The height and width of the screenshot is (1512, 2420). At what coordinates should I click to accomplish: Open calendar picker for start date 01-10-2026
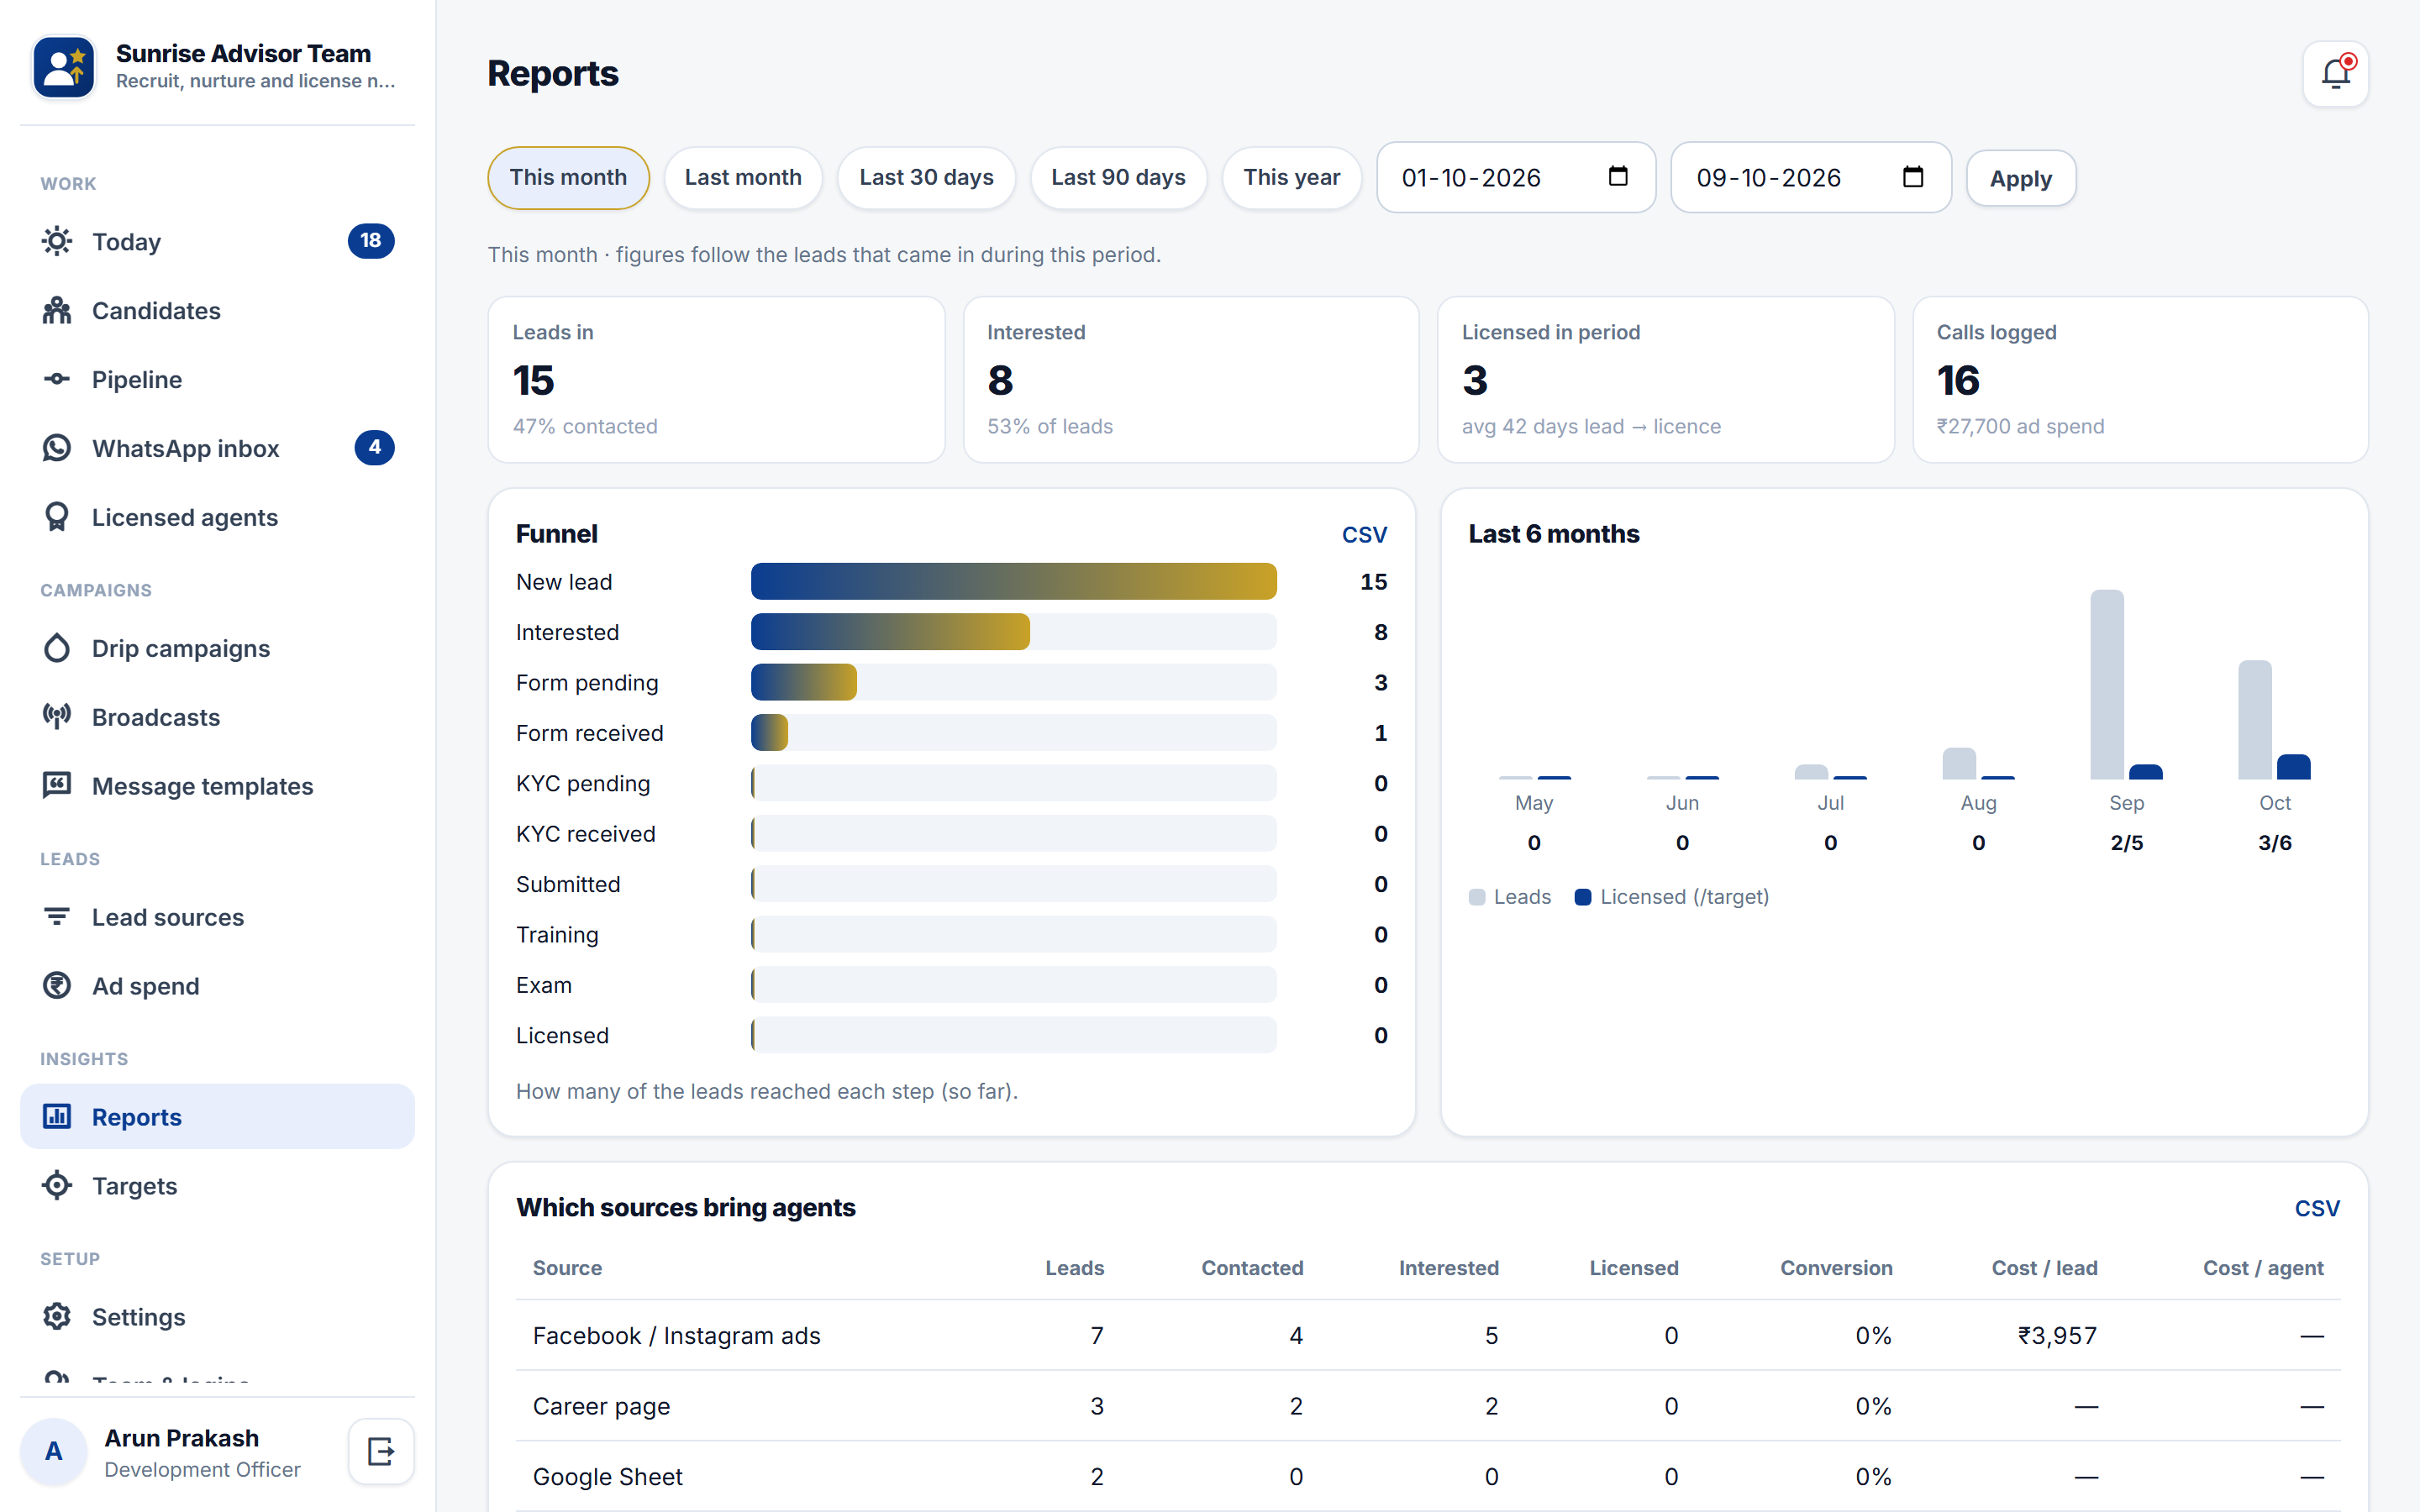(1617, 177)
